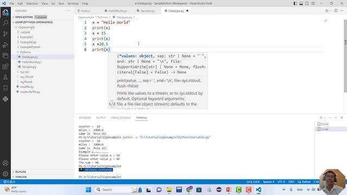Open the Manage gear menu
This screenshot has height=195, width=347.
click(x=5, y=174)
